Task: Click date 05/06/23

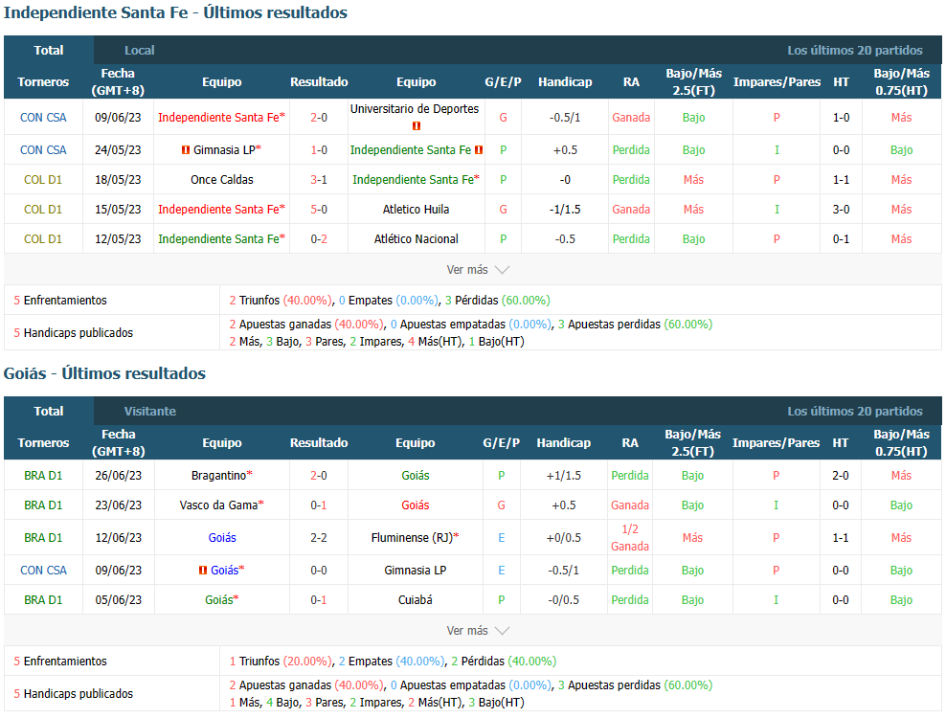Action: click(x=119, y=599)
